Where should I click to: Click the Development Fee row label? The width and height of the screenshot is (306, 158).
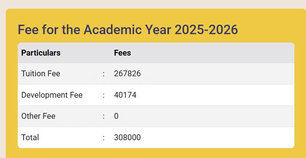click(x=52, y=95)
